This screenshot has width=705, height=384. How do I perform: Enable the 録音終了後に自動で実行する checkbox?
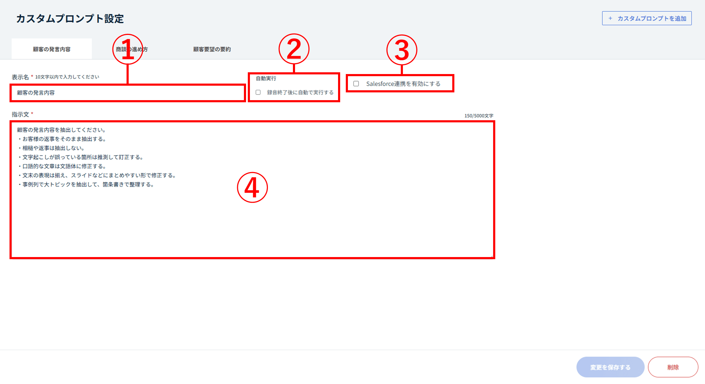tap(258, 92)
